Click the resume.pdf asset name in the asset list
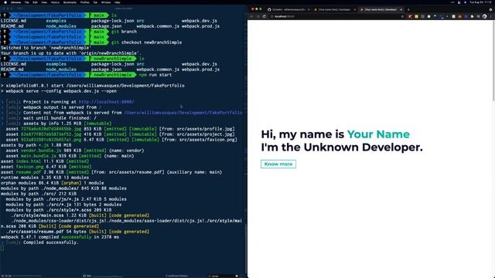This screenshot has height=278, width=495. [x=29, y=172]
